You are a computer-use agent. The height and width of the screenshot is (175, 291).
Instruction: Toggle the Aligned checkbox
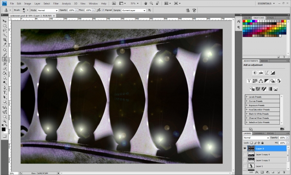click(x=103, y=10)
